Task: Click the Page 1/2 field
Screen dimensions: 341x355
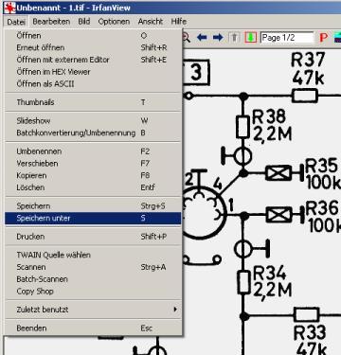Action: [x=287, y=38]
